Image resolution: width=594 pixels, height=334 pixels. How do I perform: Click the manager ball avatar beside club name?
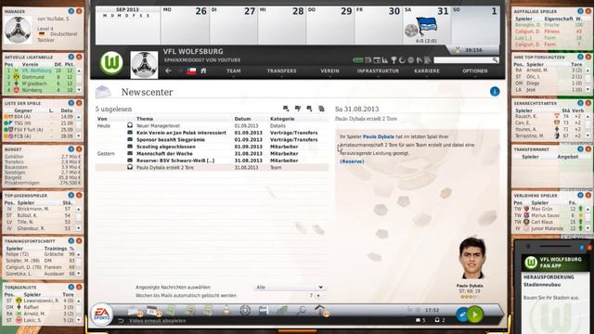144,65
